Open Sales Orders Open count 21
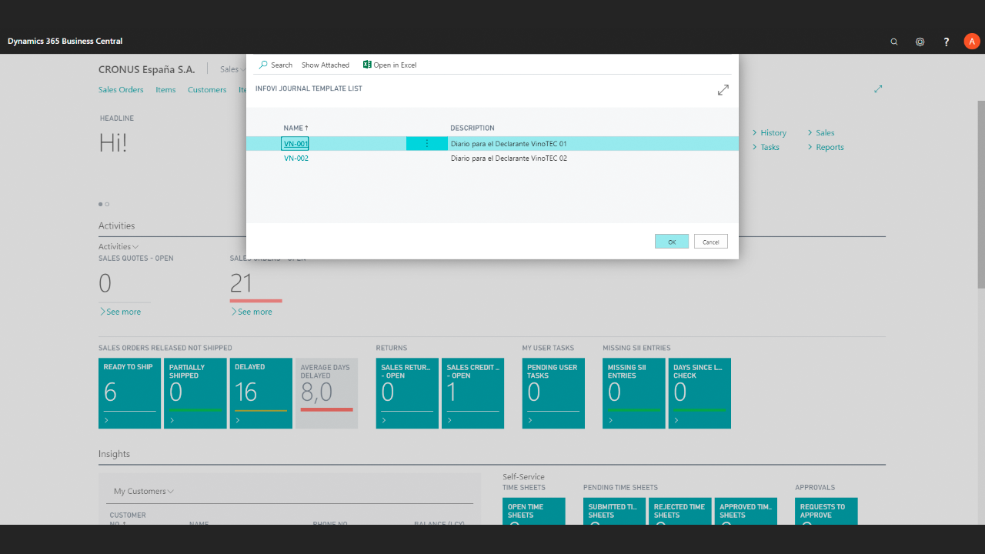985x554 pixels. [241, 284]
